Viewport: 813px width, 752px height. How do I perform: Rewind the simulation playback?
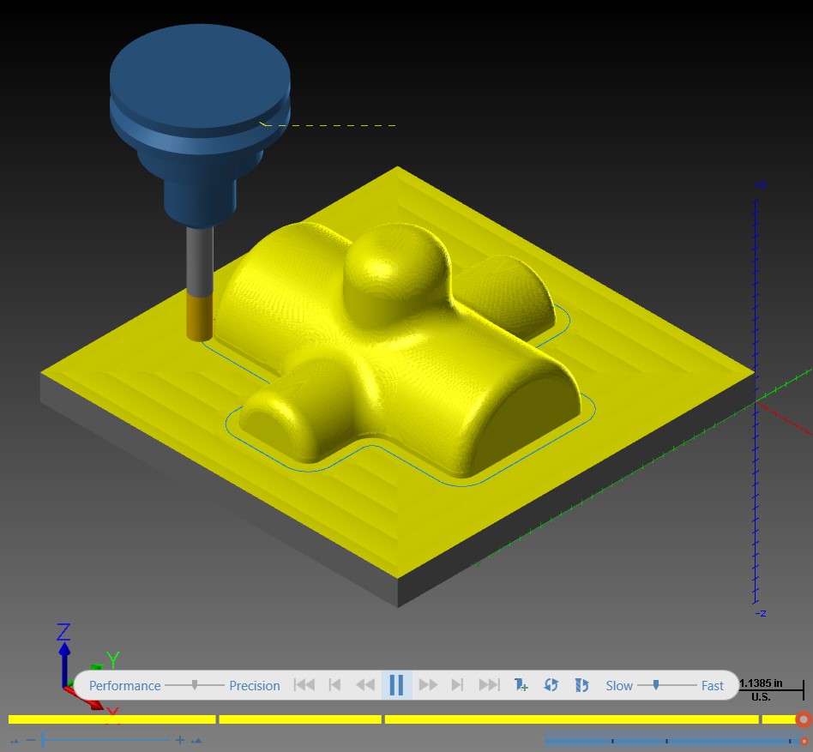(365, 685)
